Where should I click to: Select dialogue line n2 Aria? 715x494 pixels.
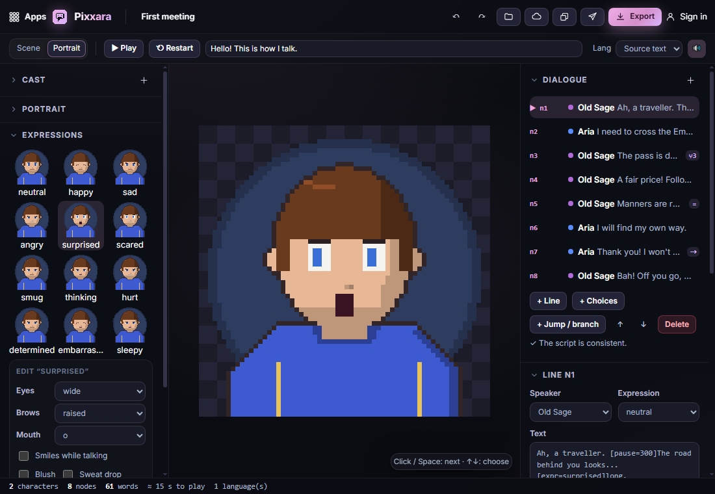pyautogui.click(x=614, y=132)
